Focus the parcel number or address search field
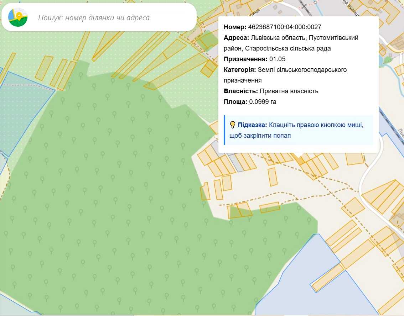404x316 pixels. pyautogui.click(x=99, y=17)
